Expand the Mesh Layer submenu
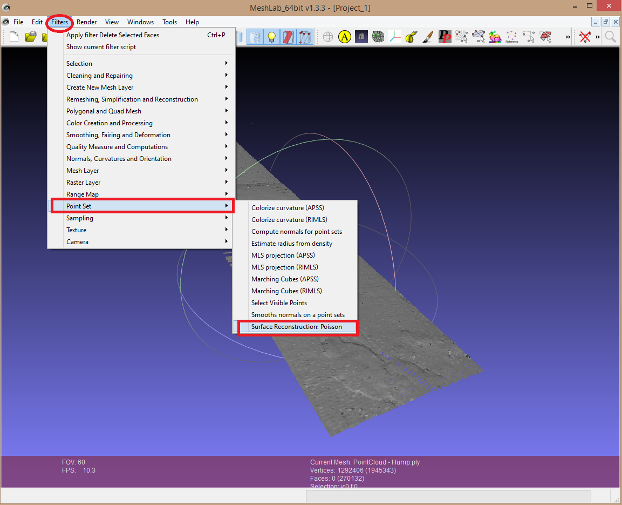 (141, 171)
